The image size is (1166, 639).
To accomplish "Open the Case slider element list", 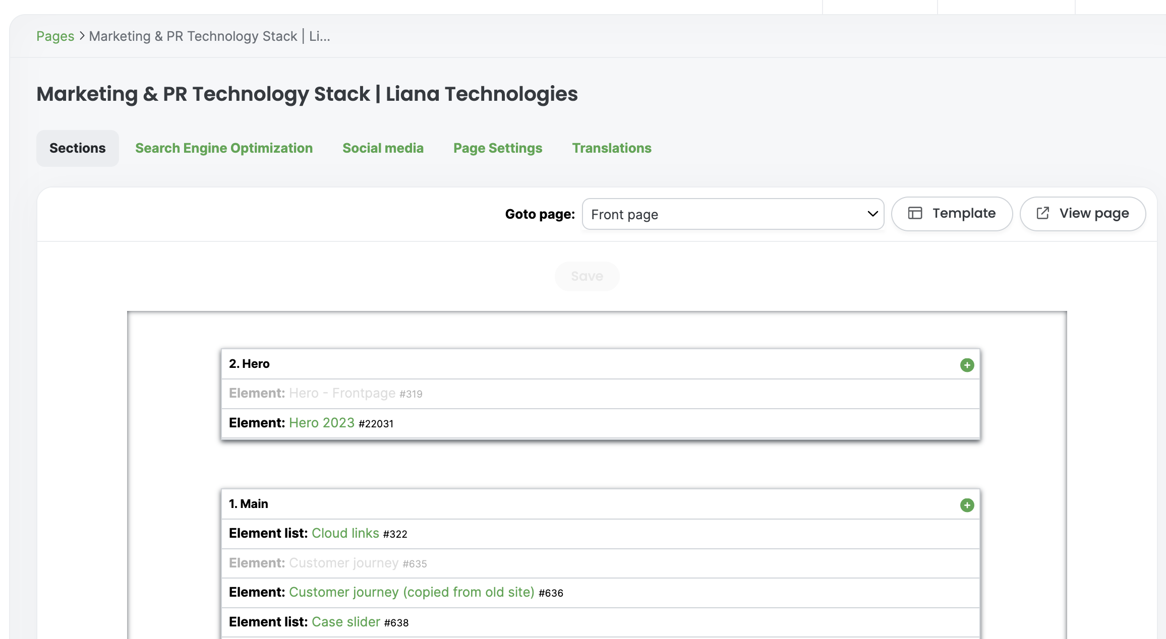I will pos(345,621).
